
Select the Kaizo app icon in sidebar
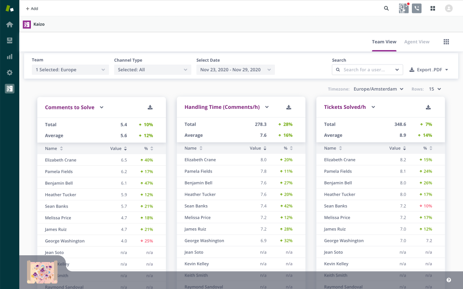(x=10, y=89)
